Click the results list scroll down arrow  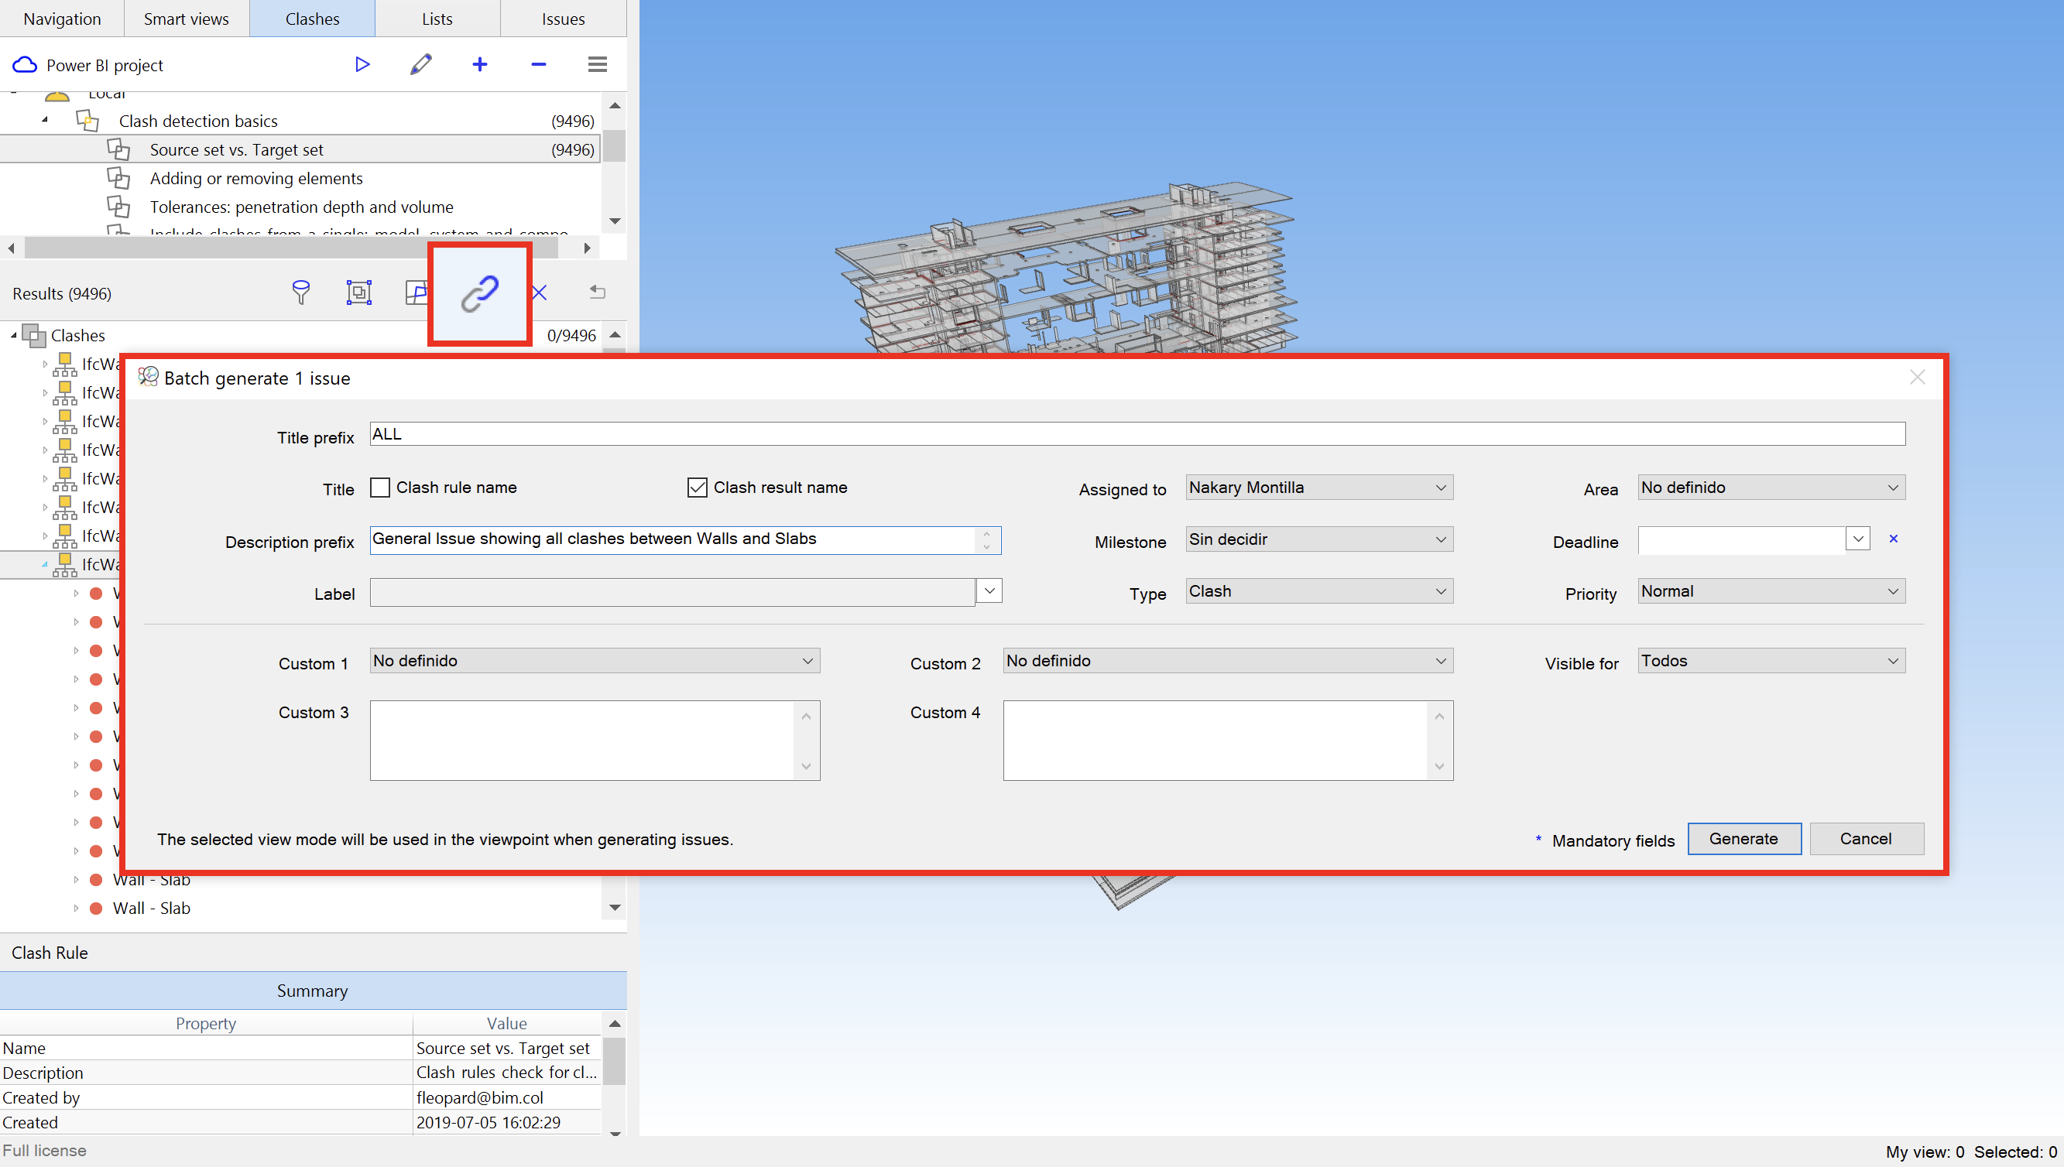[615, 907]
